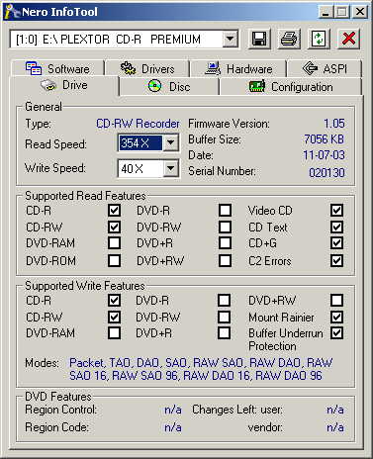Open the Configuration tab
Screen dimensions: 373x459
tap(291, 87)
